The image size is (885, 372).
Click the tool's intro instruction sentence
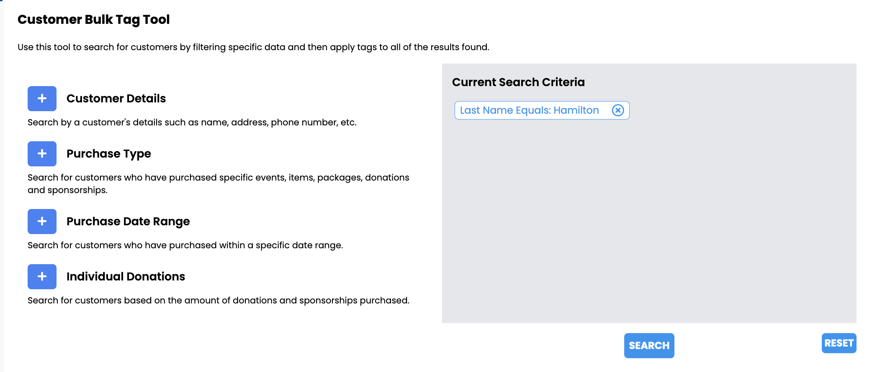(x=253, y=47)
